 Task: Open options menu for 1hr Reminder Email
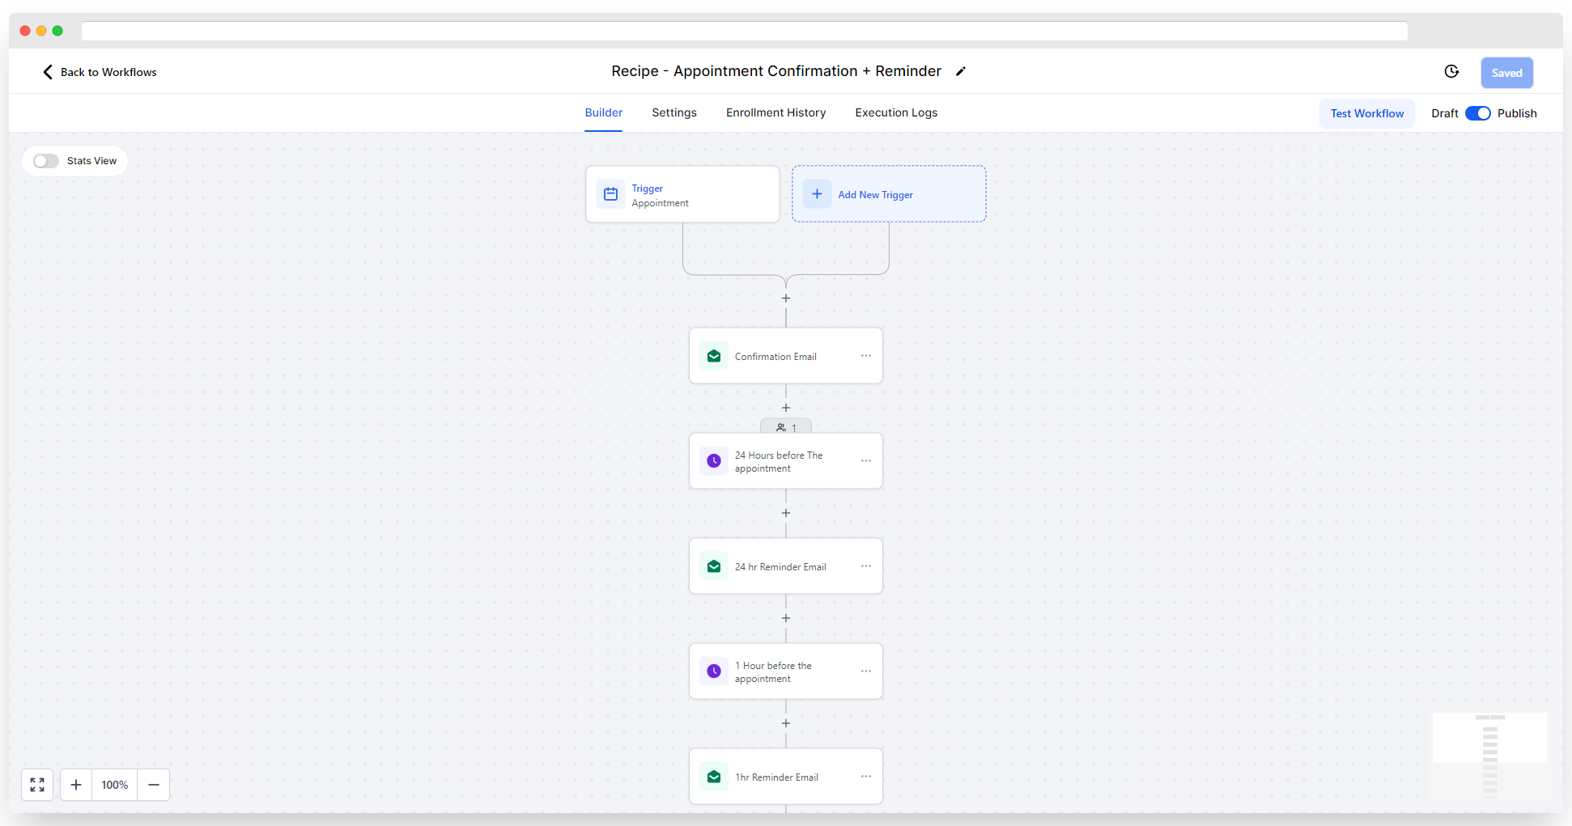coord(866,777)
